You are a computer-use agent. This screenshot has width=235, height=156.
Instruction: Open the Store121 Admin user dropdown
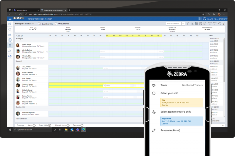tap(217, 19)
